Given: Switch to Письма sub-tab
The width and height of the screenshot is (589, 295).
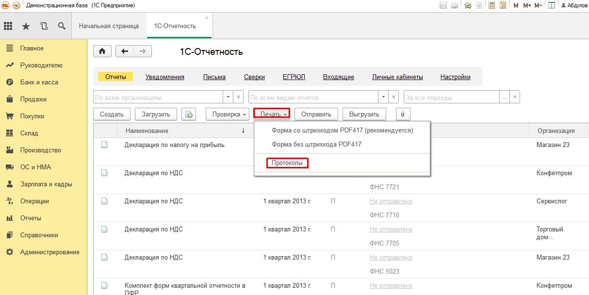Looking at the screenshot, I should 214,77.
